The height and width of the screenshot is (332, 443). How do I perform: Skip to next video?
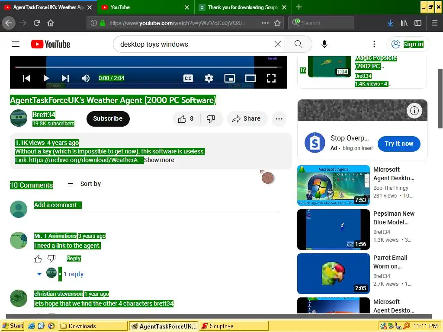65,78
